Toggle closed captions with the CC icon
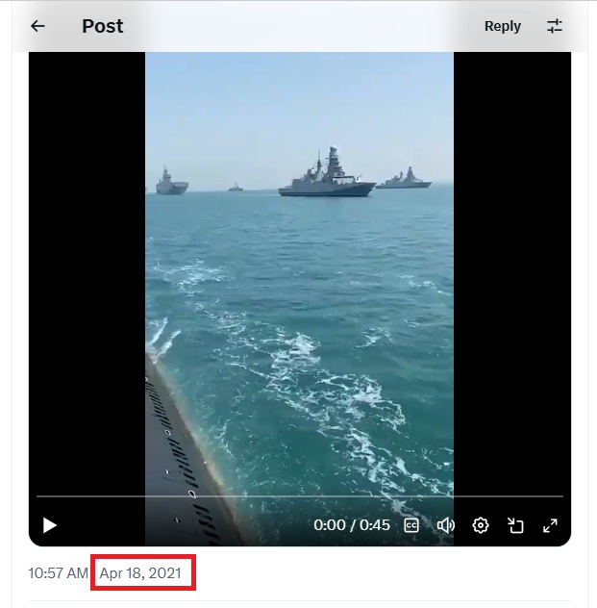Viewport: 597px width, 608px height. (x=411, y=525)
